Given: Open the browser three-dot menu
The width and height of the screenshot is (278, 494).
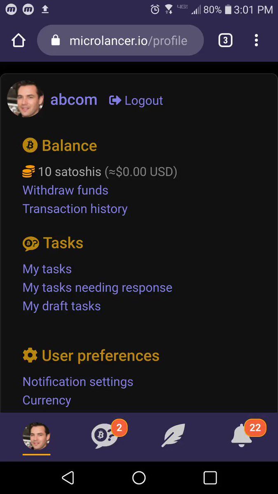Looking at the screenshot, I should [x=256, y=40].
